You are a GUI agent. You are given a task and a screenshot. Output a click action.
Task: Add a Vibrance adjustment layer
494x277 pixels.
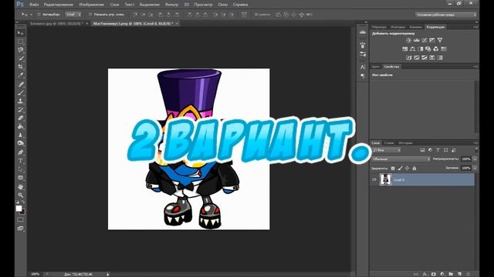coord(440,40)
